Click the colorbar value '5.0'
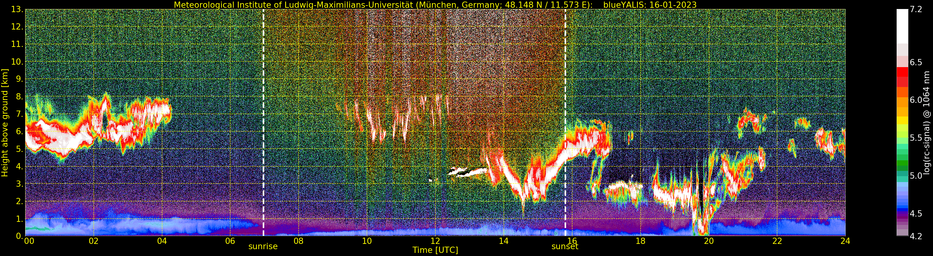 point(915,176)
